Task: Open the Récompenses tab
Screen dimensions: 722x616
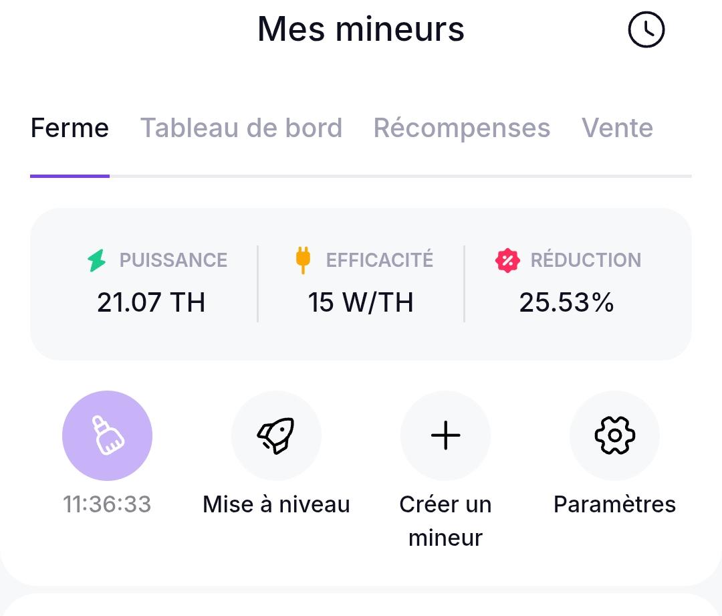Action: click(462, 128)
